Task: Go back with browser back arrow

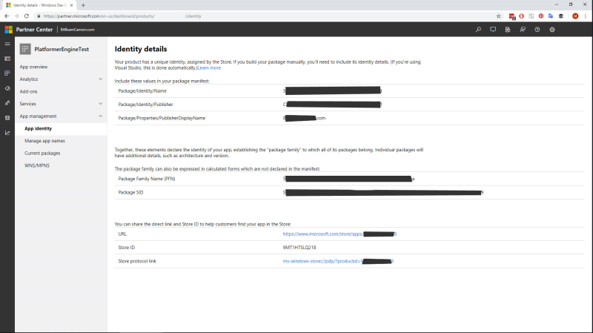Action: pos(7,16)
